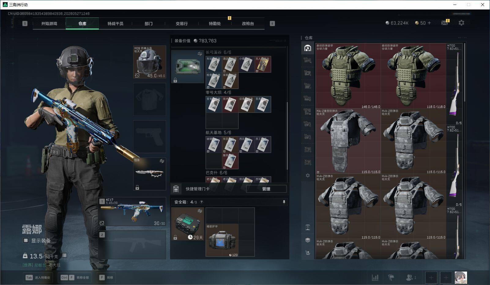
Task: Click the first 零号大坝 keycard
Action: (213, 104)
